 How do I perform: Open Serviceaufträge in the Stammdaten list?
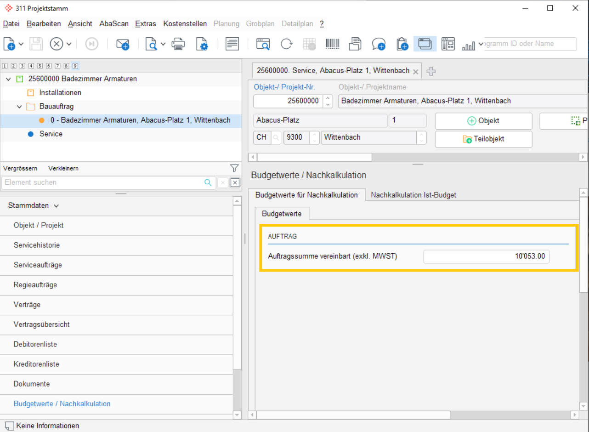tap(117, 265)
